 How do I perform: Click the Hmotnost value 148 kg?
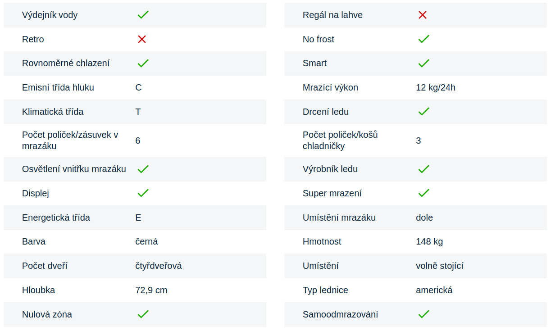(429, 241)
